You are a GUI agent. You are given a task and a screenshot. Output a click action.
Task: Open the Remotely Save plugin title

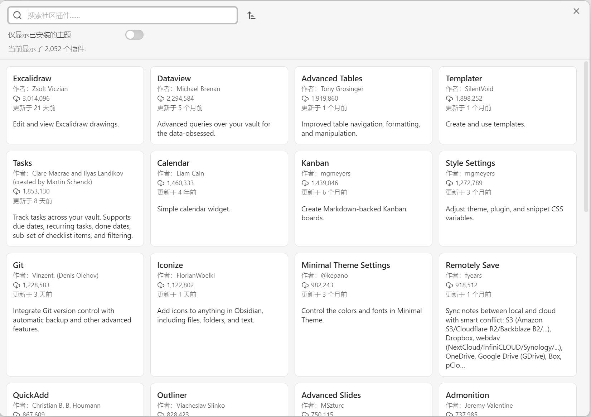[x=473, y=265]
